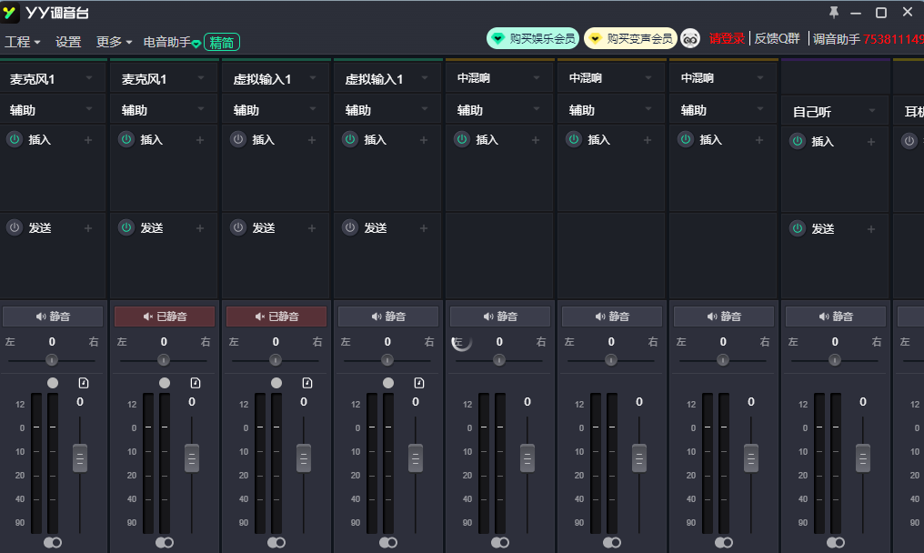Viewport: 924px width, 553px height.
Task: Click the round record dot on second 麦克风1 channel
Action: 165,383
